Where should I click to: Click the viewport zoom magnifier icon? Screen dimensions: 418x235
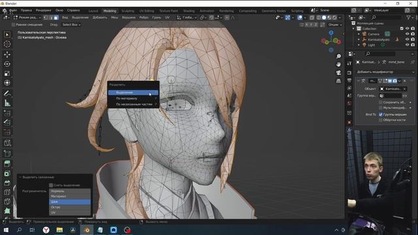[338, 56]
